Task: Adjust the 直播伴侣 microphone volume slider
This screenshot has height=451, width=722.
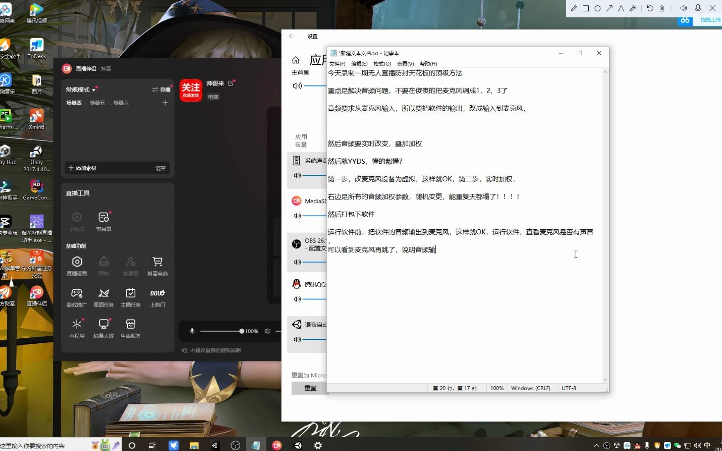Action: (x=222, y=331)
